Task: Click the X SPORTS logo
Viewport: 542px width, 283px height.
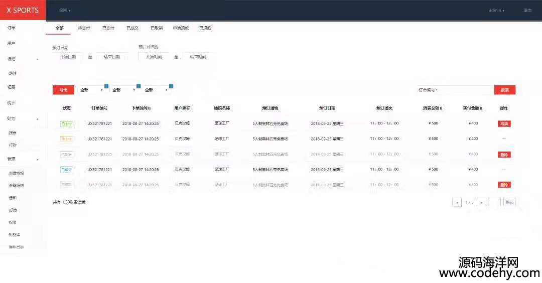Action: (x=23, y=11)
